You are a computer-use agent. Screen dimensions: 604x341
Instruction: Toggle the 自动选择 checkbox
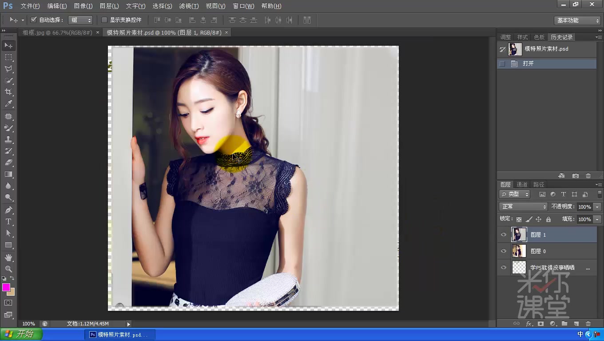33,20
